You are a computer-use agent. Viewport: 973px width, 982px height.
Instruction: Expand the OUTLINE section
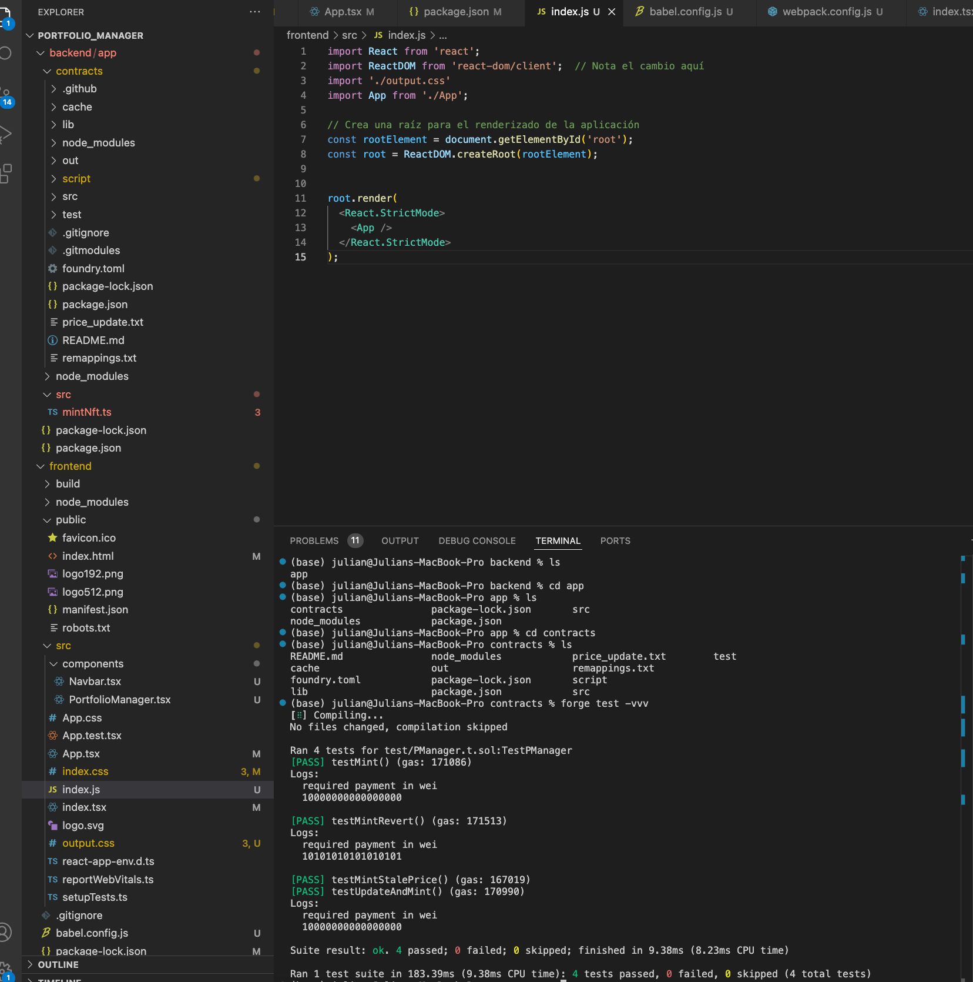[30, 964]
